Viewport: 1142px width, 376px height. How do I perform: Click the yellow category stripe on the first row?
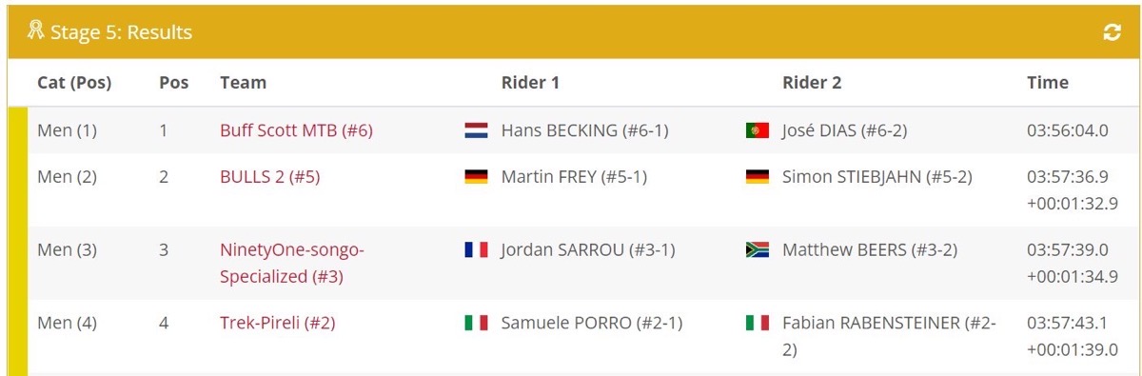pos(17,131)
